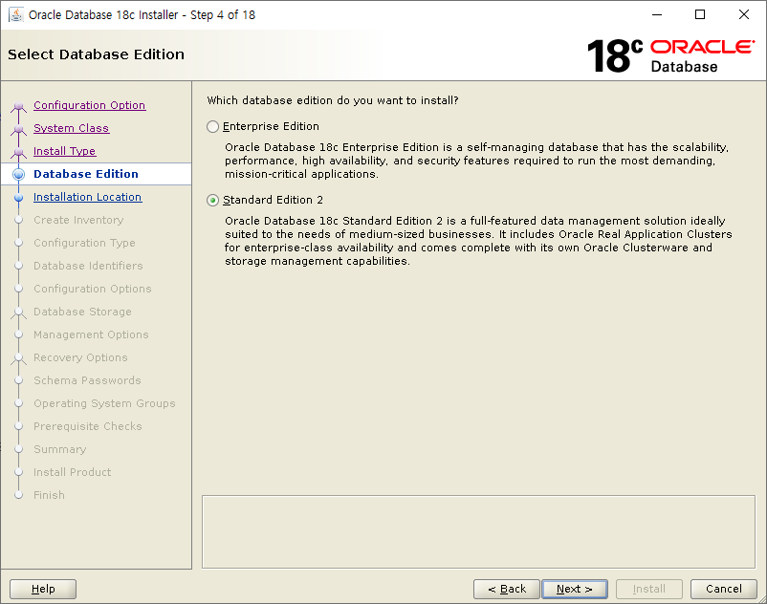Click the Enterprise Edition description paragraph
Screen dimensions: 767x604
[x=476, y=161]
